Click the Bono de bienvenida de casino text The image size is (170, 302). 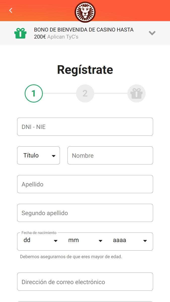84,30
